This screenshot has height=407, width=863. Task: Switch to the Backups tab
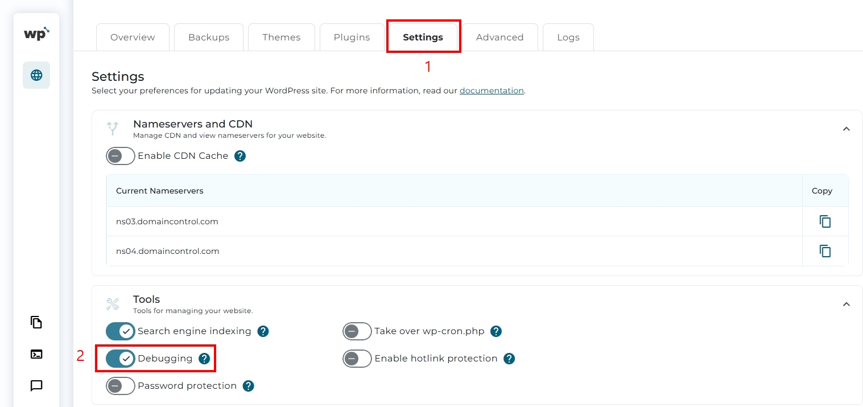pyautogui.click(x=209, y=38)
